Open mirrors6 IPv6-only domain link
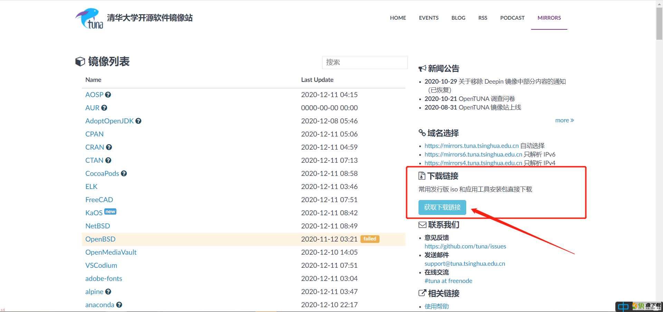 tap(473, 154)
